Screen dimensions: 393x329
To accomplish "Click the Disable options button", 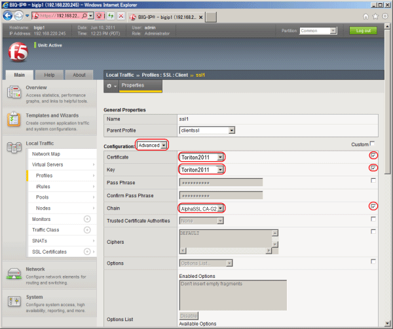I will [189, 316].
